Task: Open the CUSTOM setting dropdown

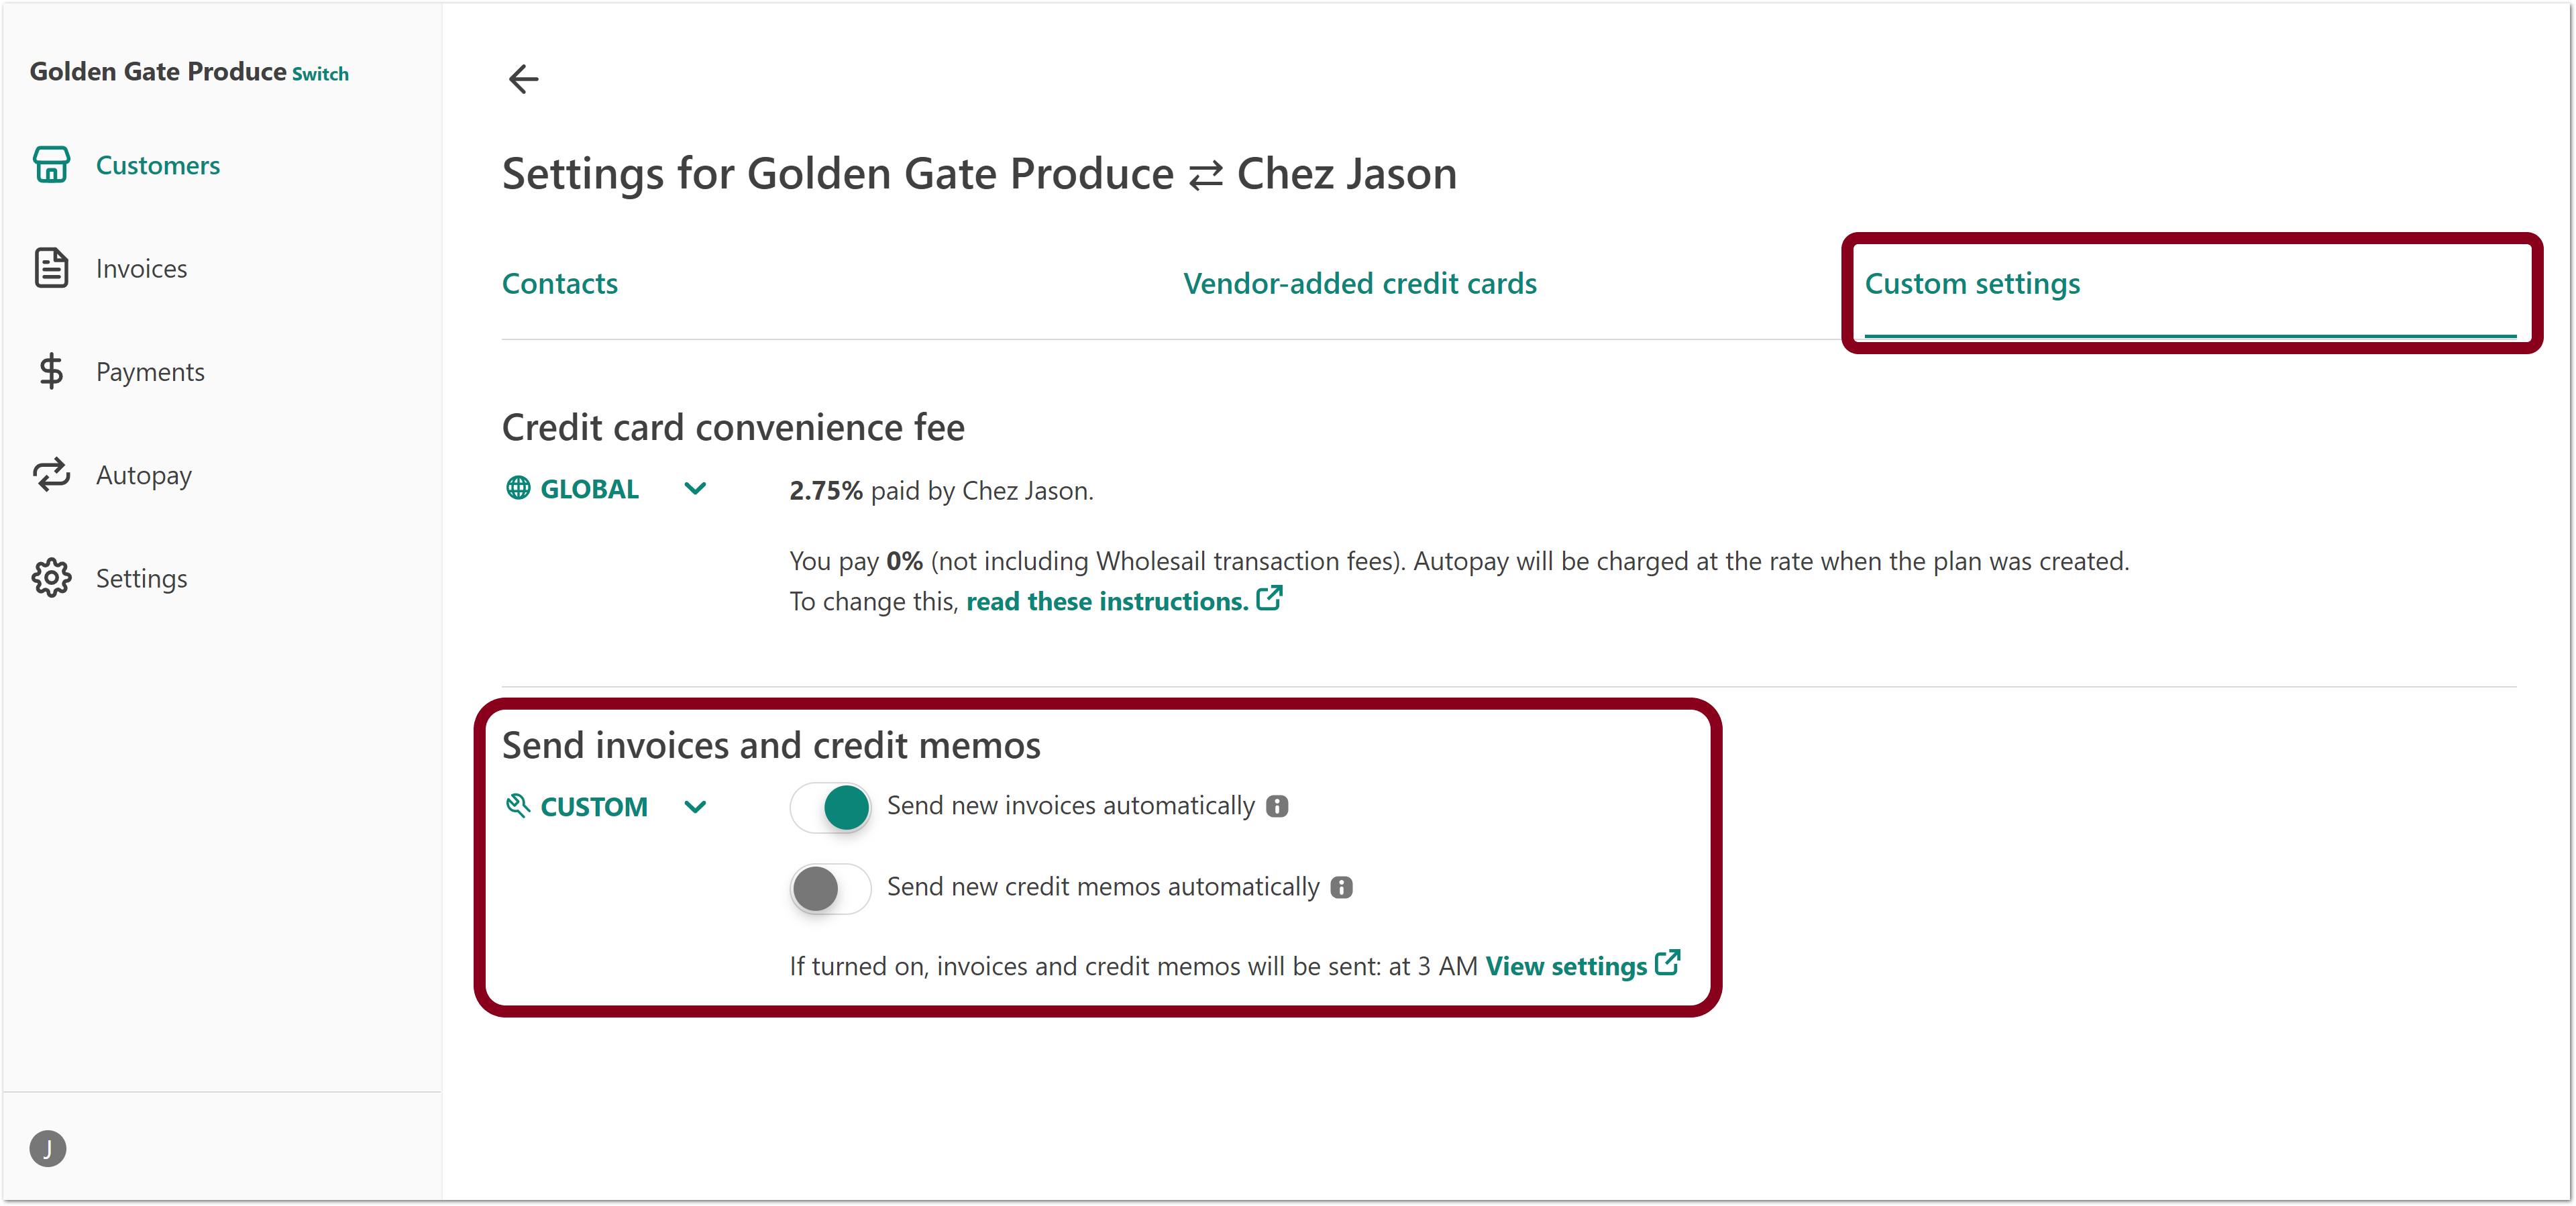Action: pyautogui.click(x=697, y=807)
